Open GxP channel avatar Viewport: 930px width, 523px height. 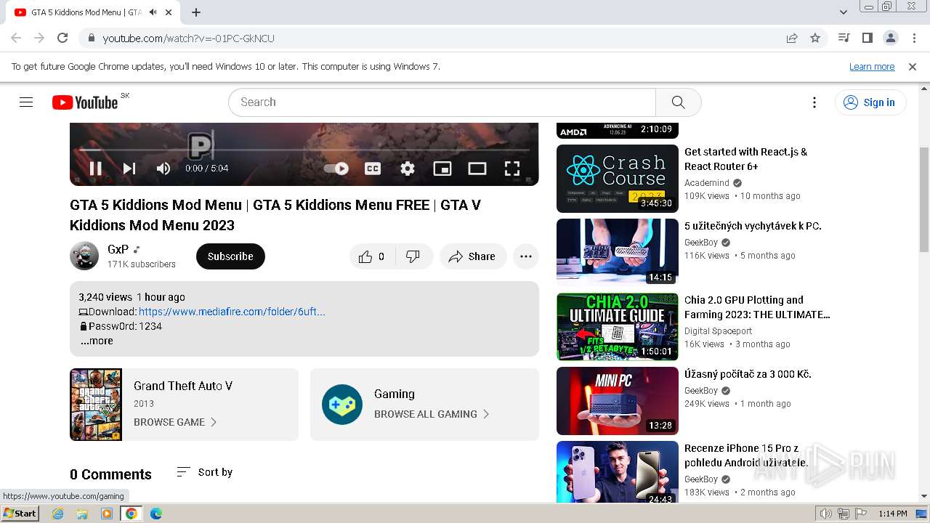[84, 256]
